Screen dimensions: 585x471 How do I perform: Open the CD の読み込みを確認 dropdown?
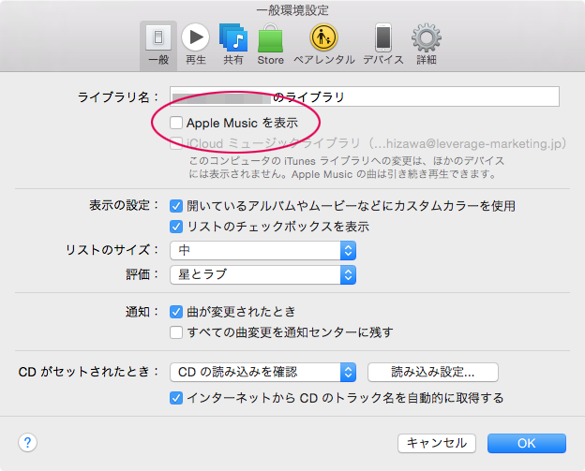tap(263, 373)
